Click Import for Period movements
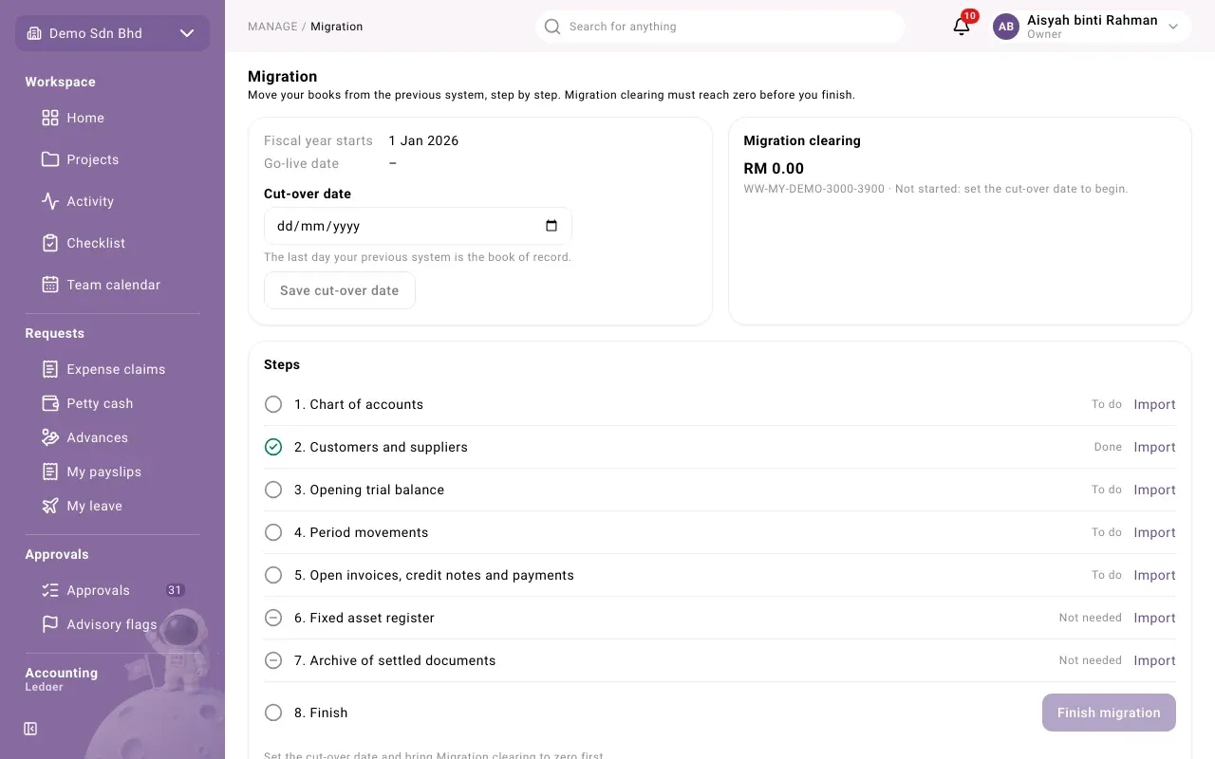1215x759 pixels. click(x=1154, y=532)
